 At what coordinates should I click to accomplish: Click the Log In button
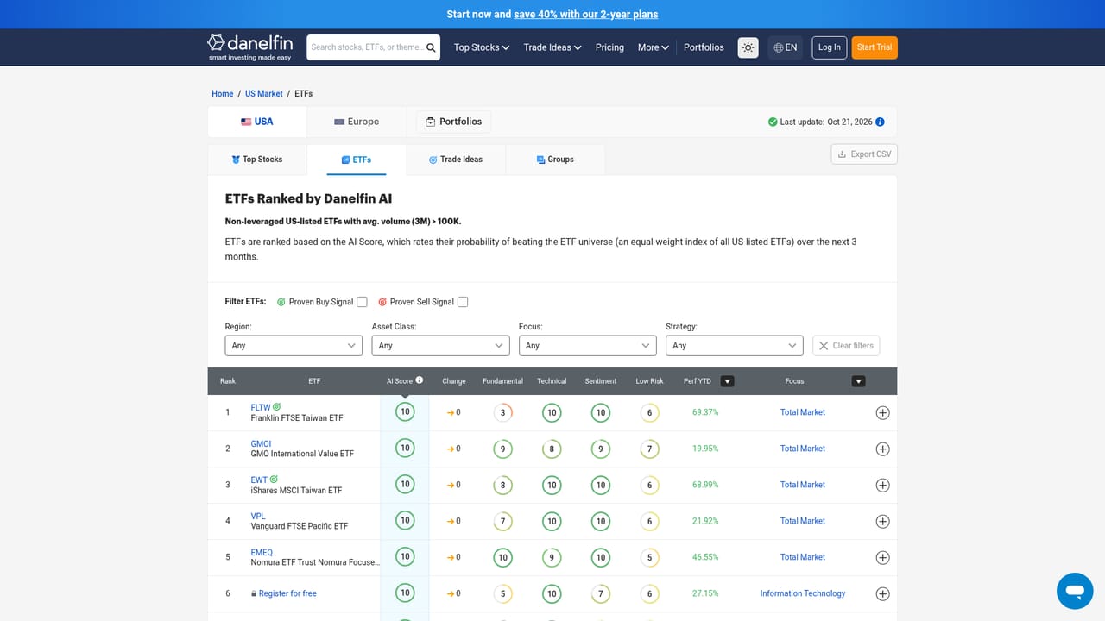click(x=830, y=47)
